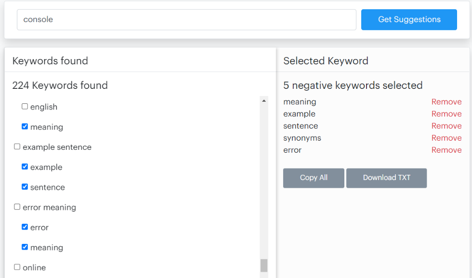Image resolution: width=472 pixels, height=278 pixels.
Task: Uncheck the 'error' keyword checkbox
Action: 25,227
